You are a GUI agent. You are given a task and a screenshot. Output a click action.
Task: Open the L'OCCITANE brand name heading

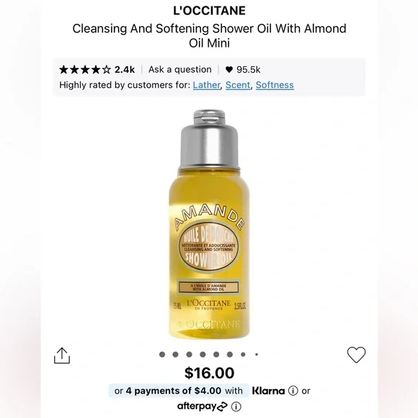209,11
